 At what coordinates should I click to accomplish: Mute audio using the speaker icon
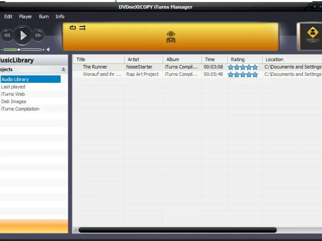[x=48, y=49]
